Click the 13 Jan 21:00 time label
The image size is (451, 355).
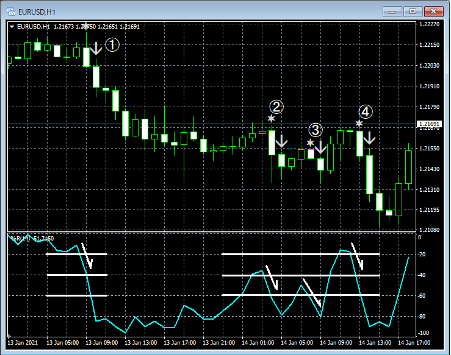(x=218, y=343)
